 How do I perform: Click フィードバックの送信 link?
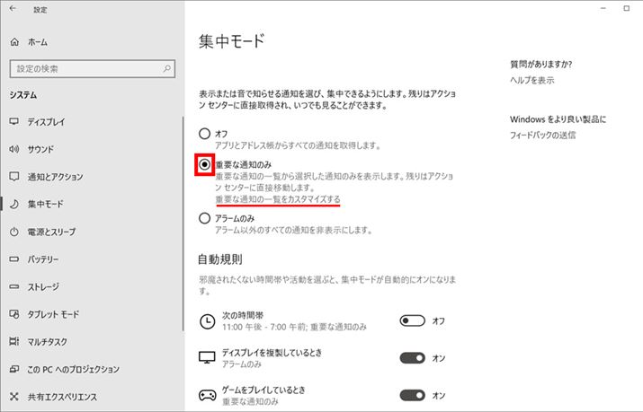pyautogui.click(x=542, y=135)
